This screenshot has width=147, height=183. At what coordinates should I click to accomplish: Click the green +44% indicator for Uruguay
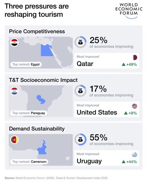pos(129,162)
